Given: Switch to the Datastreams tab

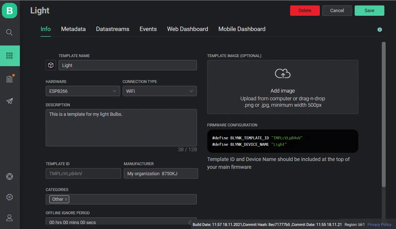Looking at the screenshot, I should [x=112, y=29].
